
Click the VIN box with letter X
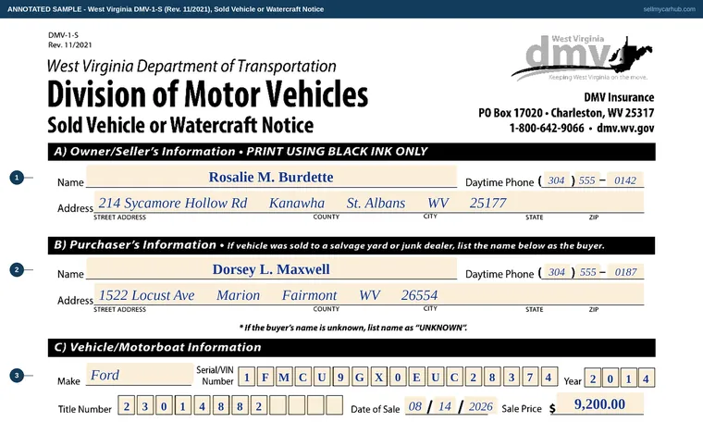(x=379, y=378)
